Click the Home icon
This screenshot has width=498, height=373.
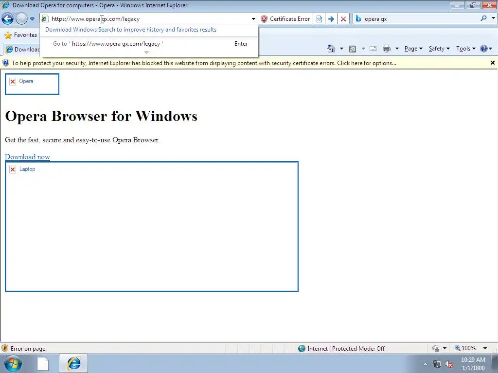331,49
